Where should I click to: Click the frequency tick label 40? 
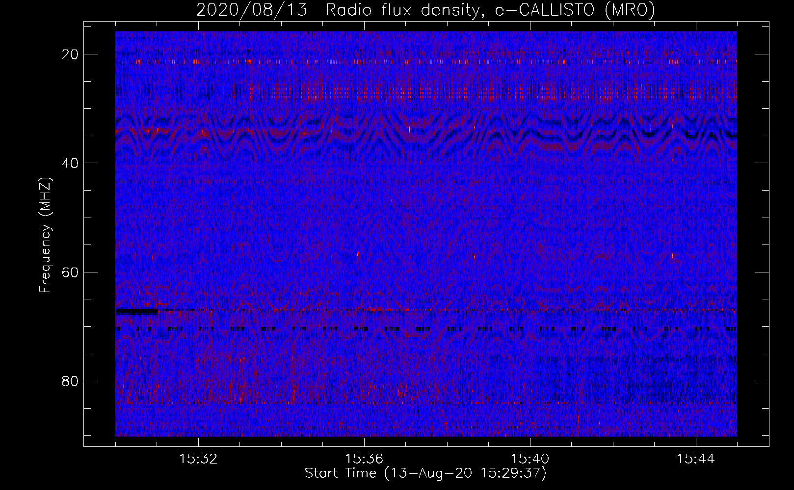coord(71,163)
